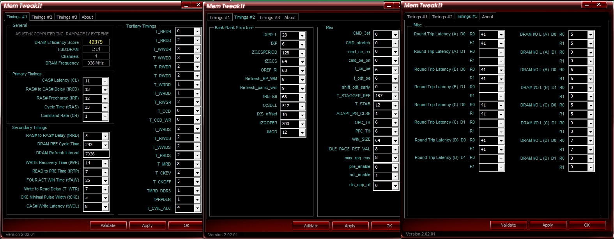The image size is (614, 239).
Task: Open DRAM I/O L (A) D0 R0 dropdown
Action: pyautogui.click(x=591, y=35)
